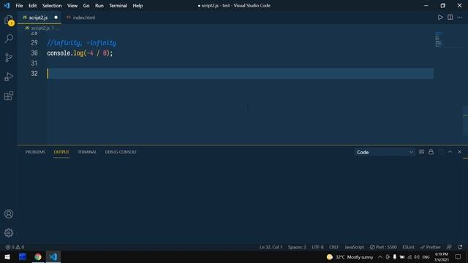Run code with the play icon
The image size is (468, 263).
[440, 18]
